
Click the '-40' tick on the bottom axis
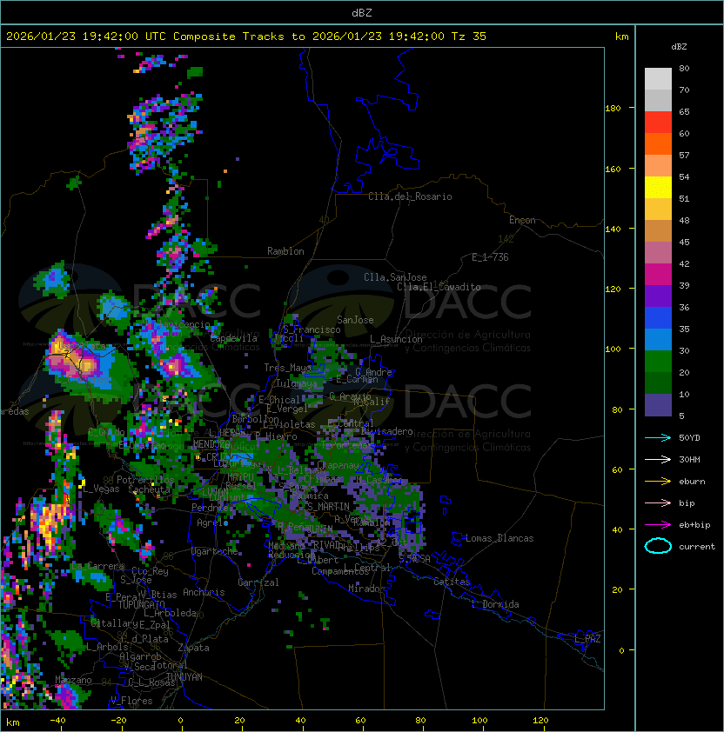coord(57,721)
